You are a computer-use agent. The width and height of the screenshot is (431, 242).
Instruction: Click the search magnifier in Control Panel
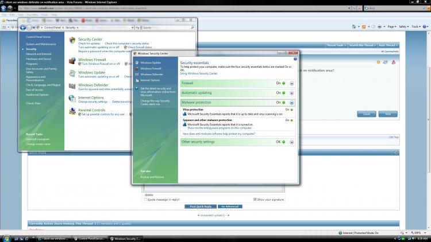coord(193,28)
